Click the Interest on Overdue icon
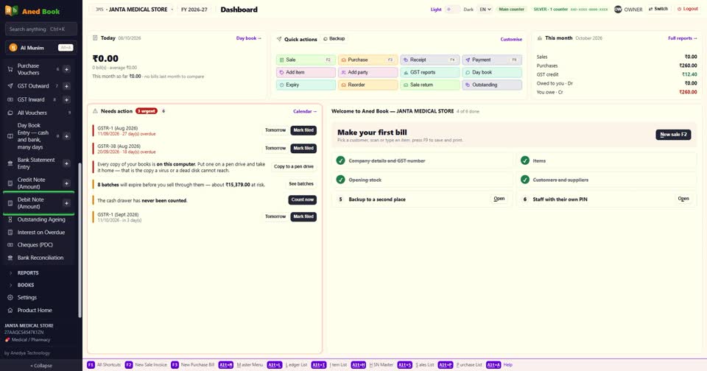 10,233
